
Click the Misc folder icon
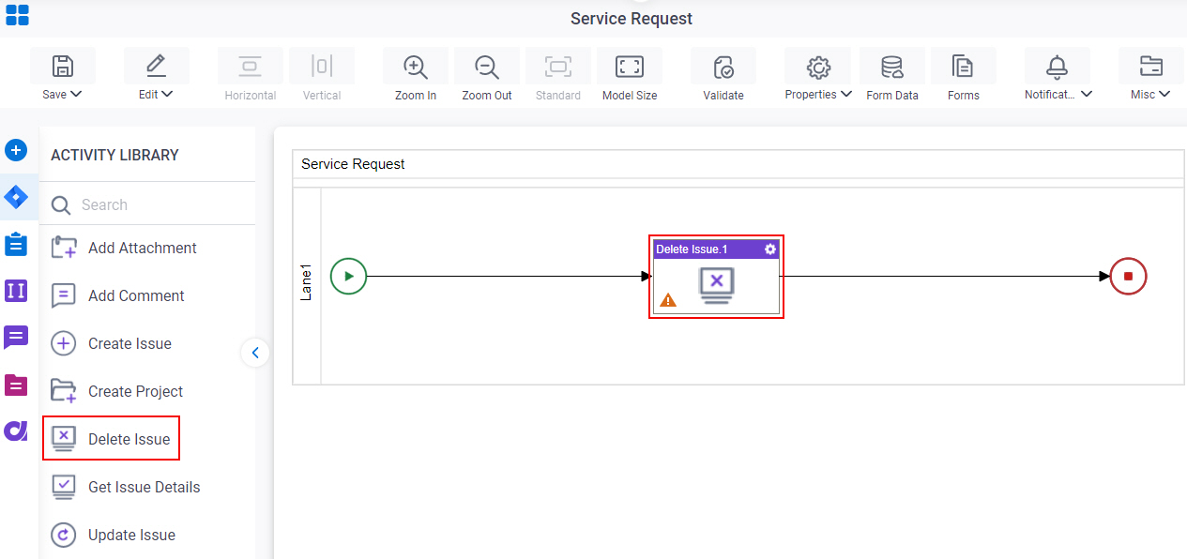pyautogui.click(x=1150, y=67)
